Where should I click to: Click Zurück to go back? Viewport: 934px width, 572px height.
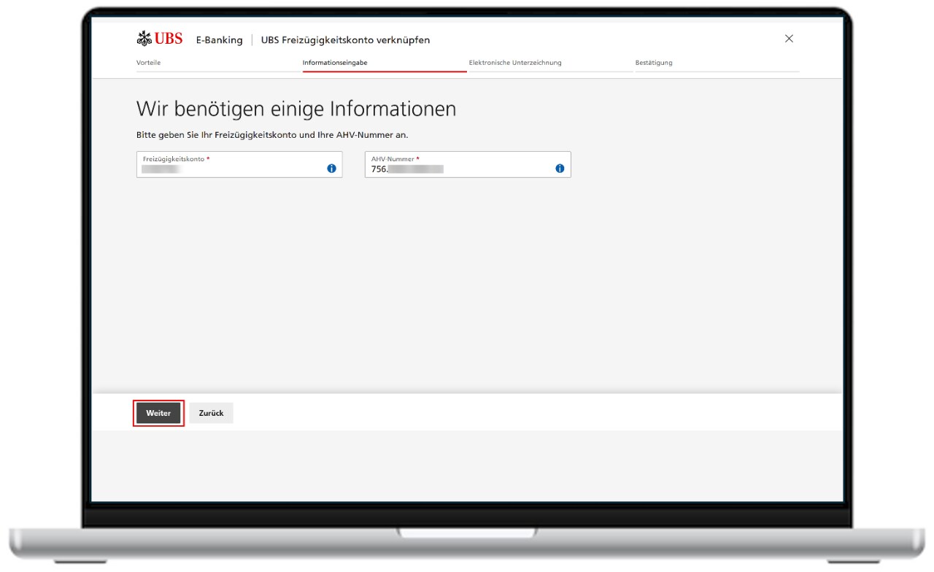211,413
